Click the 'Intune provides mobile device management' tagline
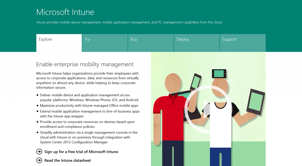This screenshot has height=166, width=302. [129, 22]
